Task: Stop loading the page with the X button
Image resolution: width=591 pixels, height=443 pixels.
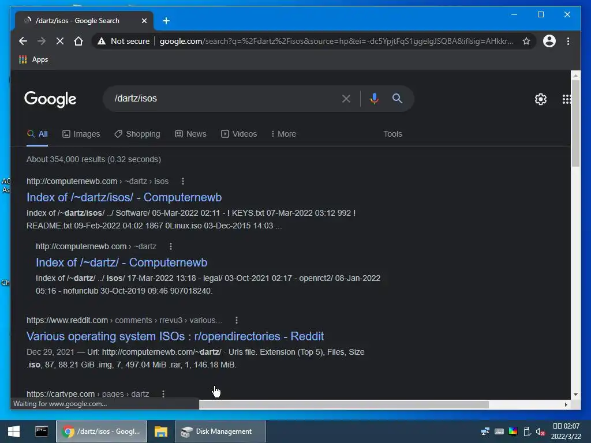Action: [x=60, y=41]
